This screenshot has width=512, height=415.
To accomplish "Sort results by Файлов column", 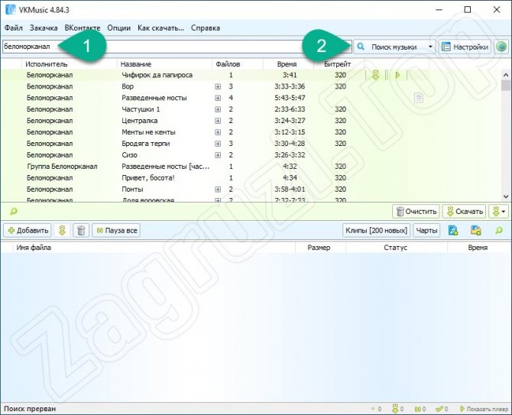I will [x=238, y=64].
